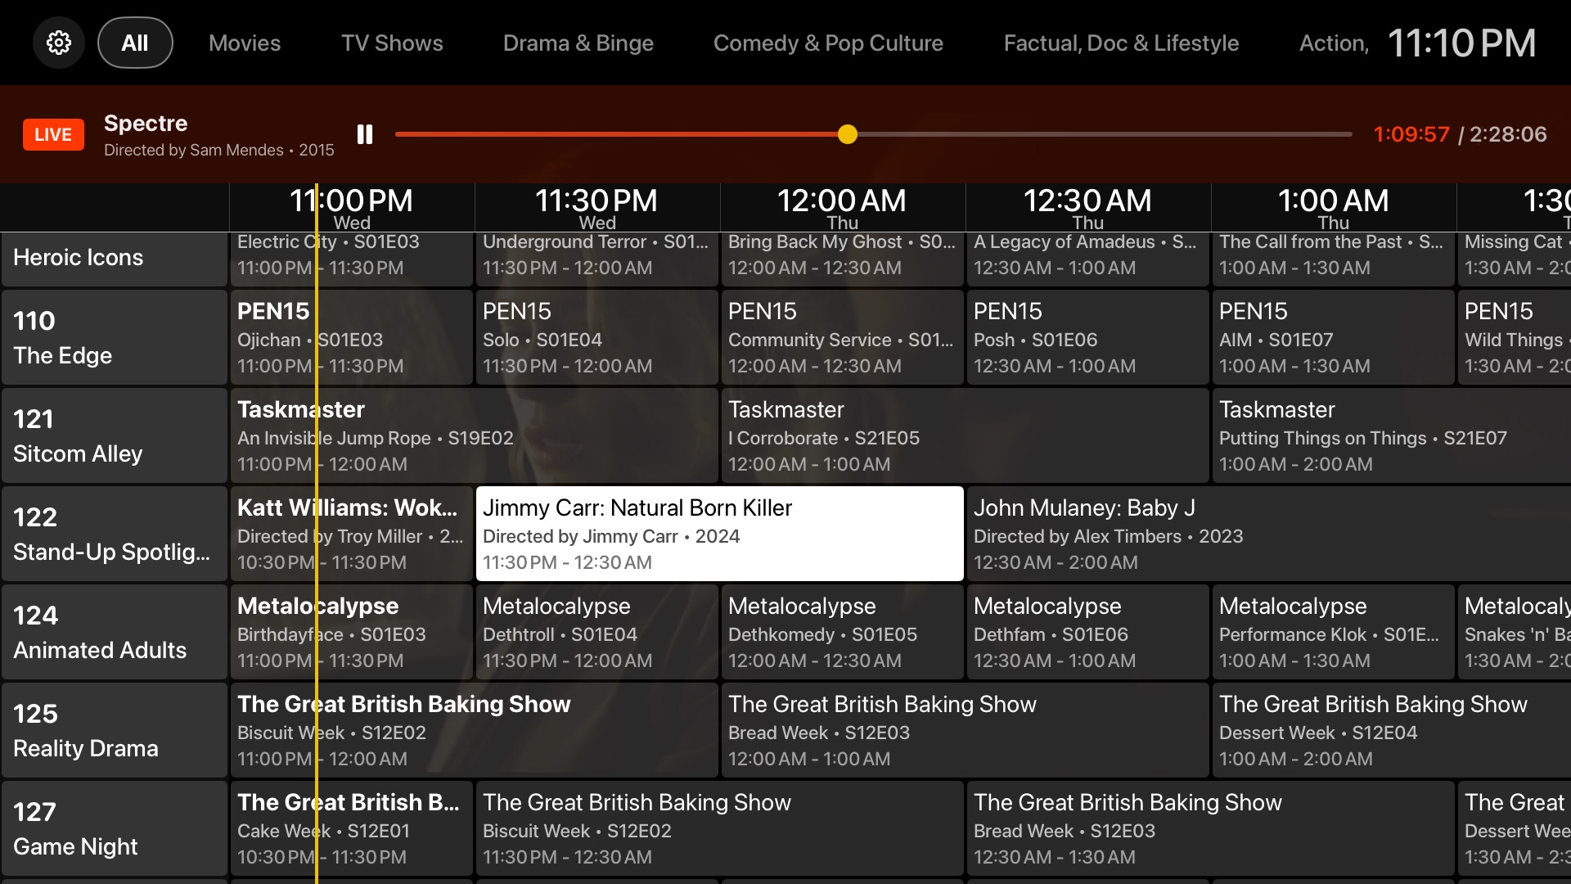Viewport: 1571px width, 884px height.
Task: Select channel 110 The Edge
Action: [115, 337]
